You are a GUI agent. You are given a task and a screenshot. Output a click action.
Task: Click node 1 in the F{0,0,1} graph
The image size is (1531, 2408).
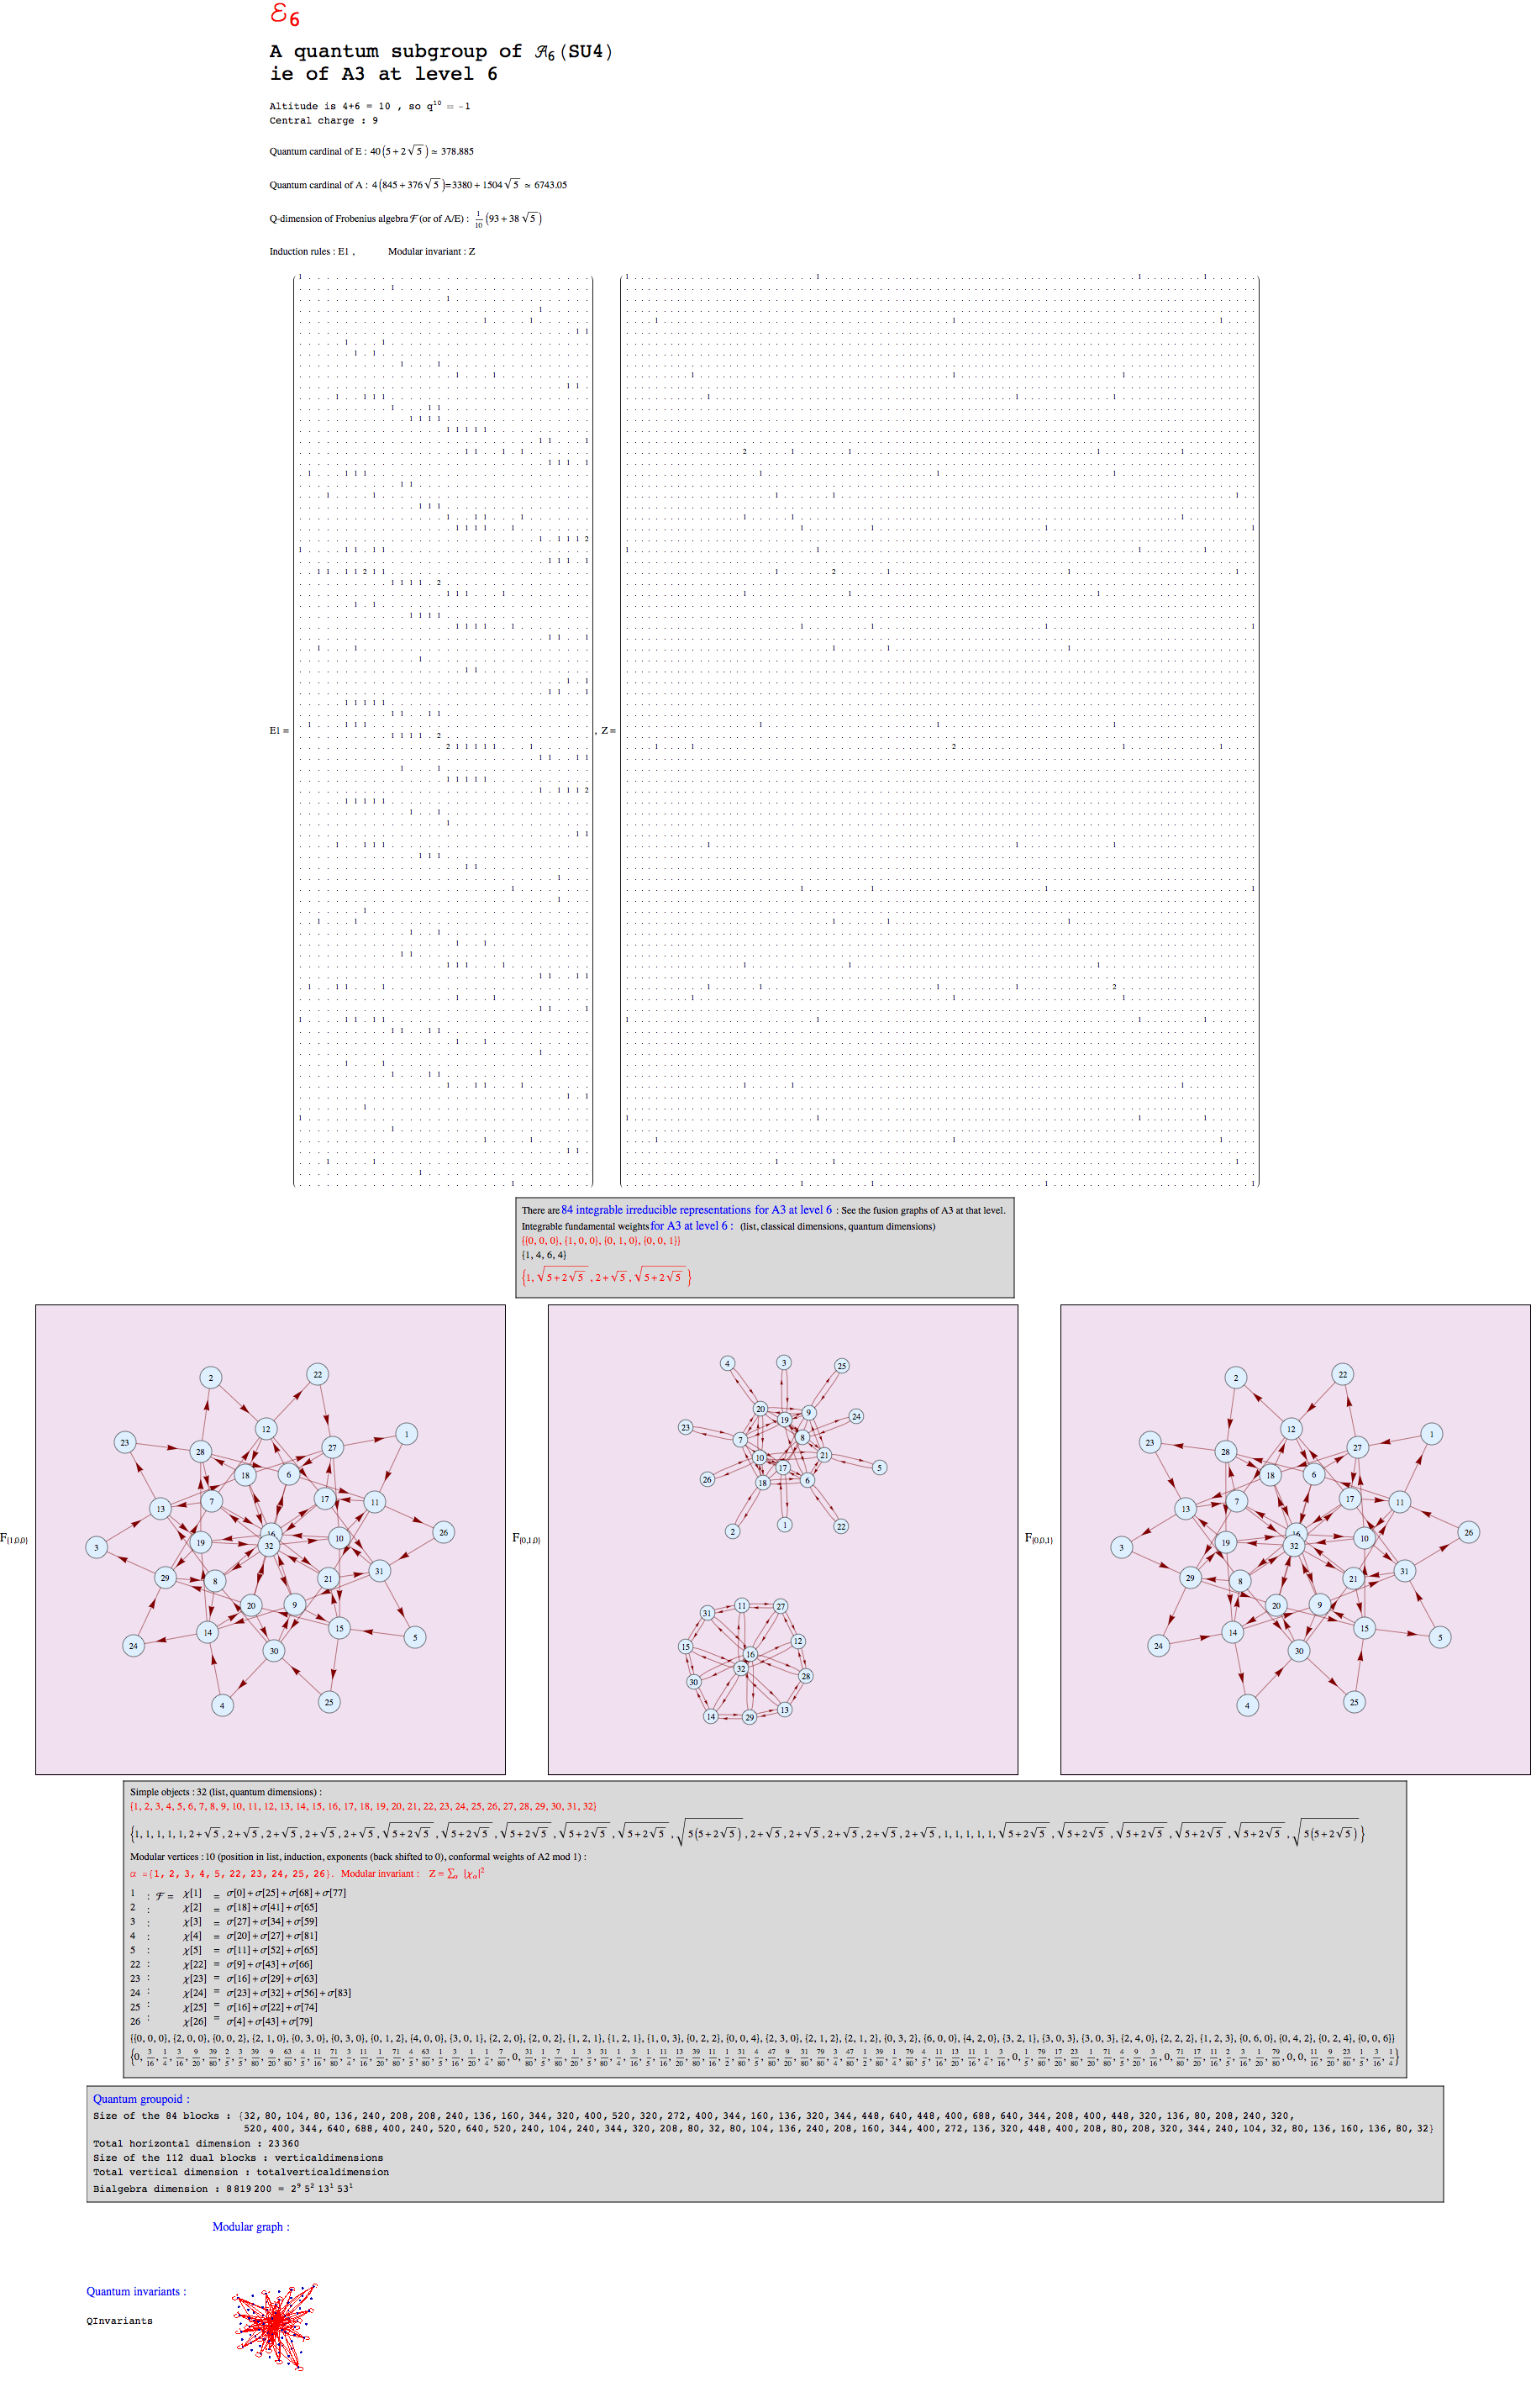tap(1432, 1434)
